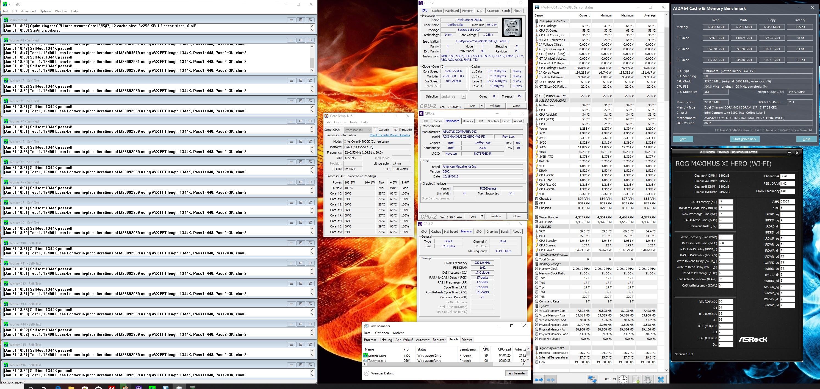Click HWiNFO expand columns arrows icon
The image size is (820, 389).
[539, 379]
